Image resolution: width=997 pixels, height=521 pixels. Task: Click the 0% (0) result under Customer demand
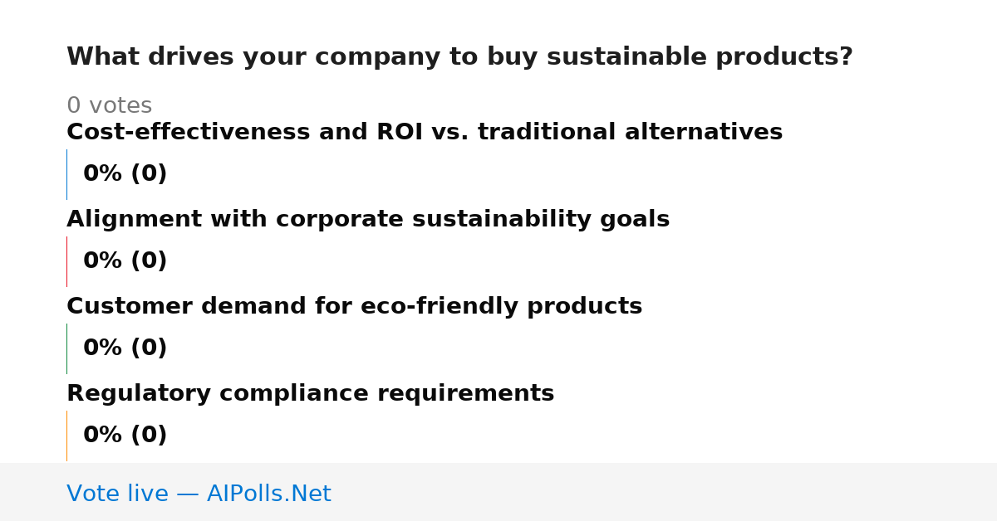[125, 348]
